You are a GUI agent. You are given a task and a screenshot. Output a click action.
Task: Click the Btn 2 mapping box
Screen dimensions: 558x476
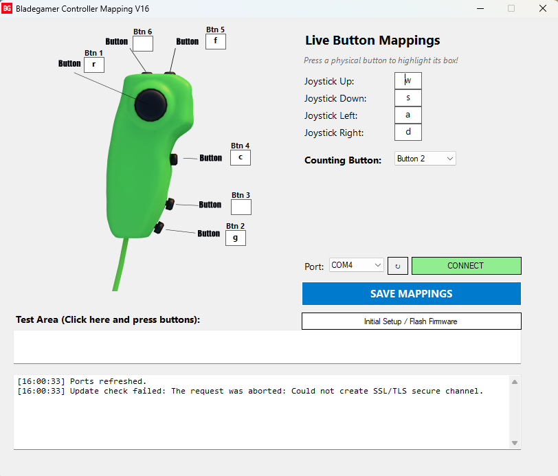pyautogui.click(x=235, y=238)
